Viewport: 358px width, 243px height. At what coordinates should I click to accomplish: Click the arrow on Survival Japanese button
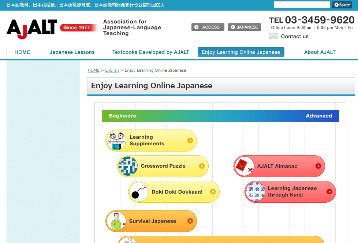(x=190, y=221)
